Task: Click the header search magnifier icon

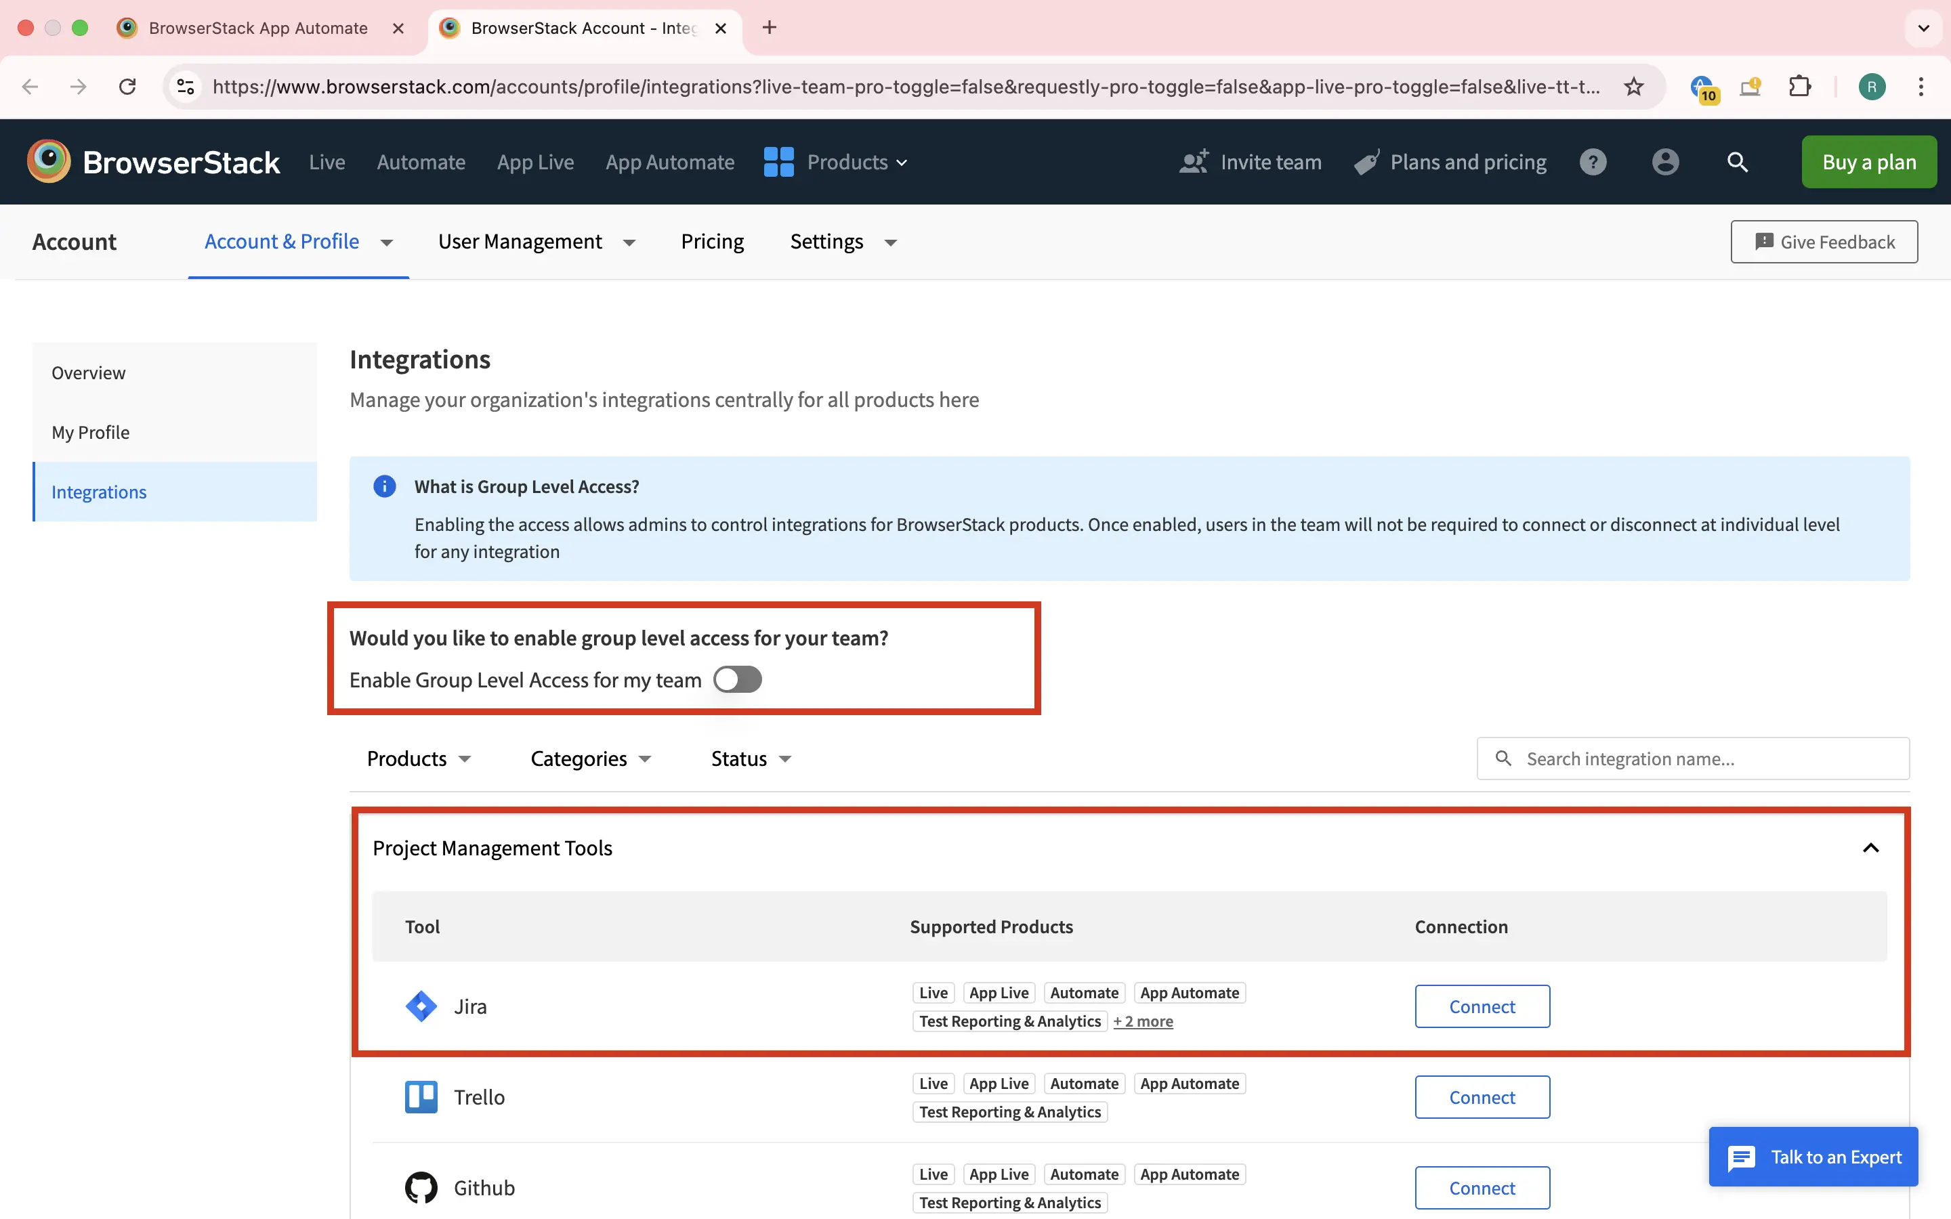Action: tap(1738, 162)
